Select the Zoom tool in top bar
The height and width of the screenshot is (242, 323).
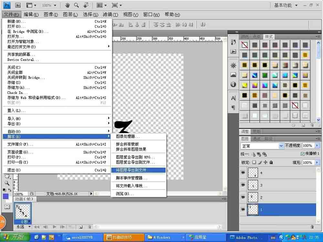pos(77,5)
